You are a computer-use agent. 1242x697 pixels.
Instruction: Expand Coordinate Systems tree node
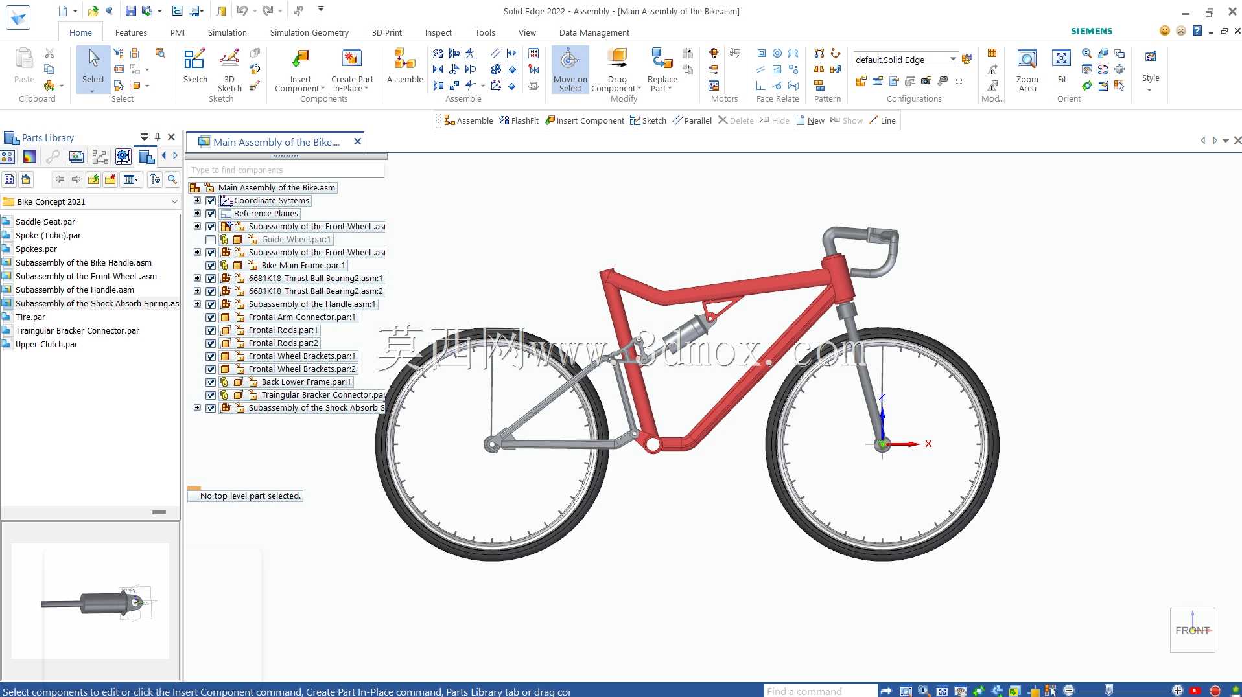point(197,201)
